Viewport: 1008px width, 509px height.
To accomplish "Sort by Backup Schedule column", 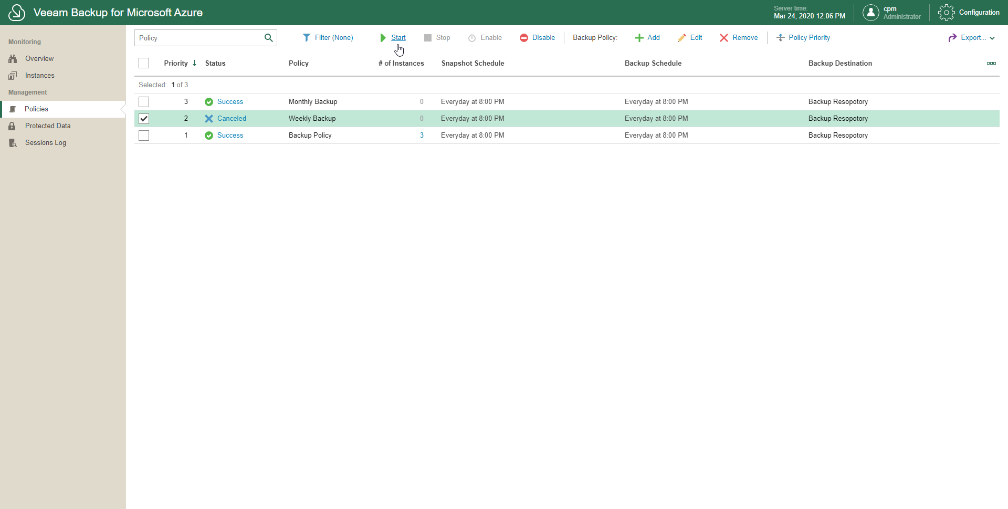I will [x=653, y=63].
